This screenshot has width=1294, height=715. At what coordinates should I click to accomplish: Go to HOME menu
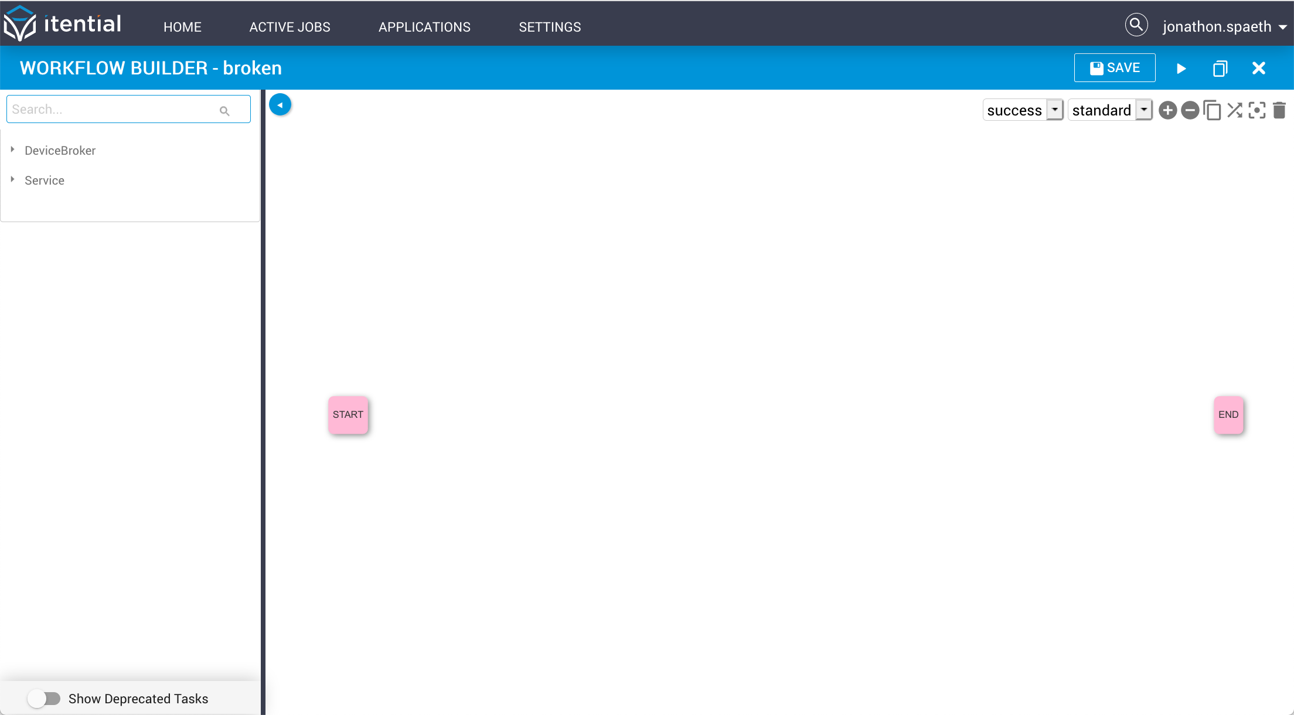[182, 27]
